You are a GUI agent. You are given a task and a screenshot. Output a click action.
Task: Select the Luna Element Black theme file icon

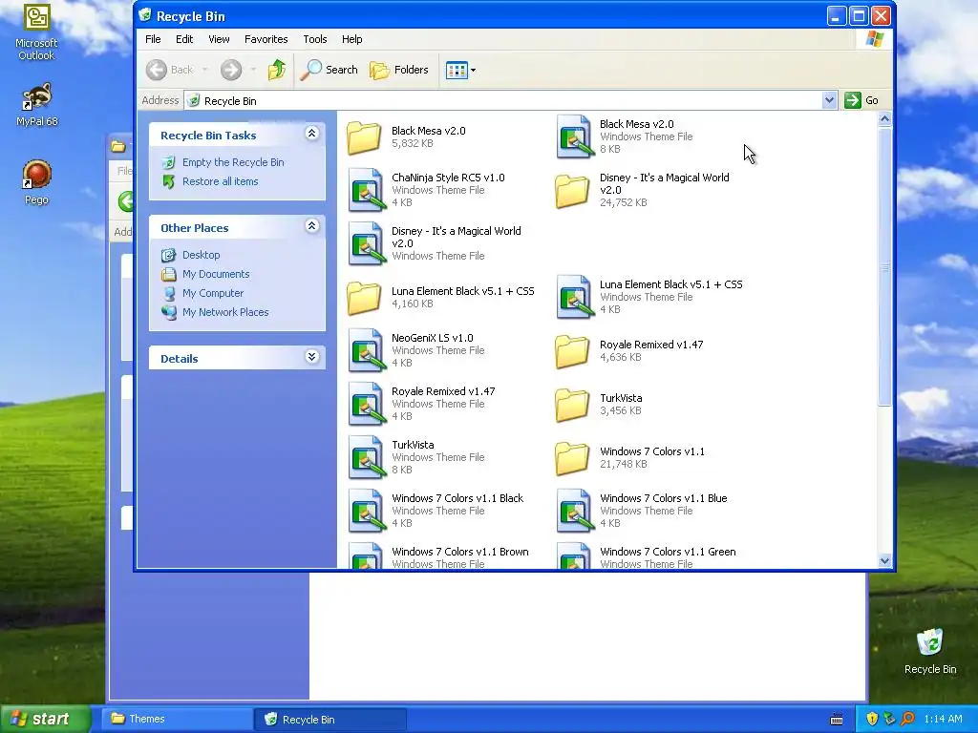pyautogui.click(x=574, y=298)
